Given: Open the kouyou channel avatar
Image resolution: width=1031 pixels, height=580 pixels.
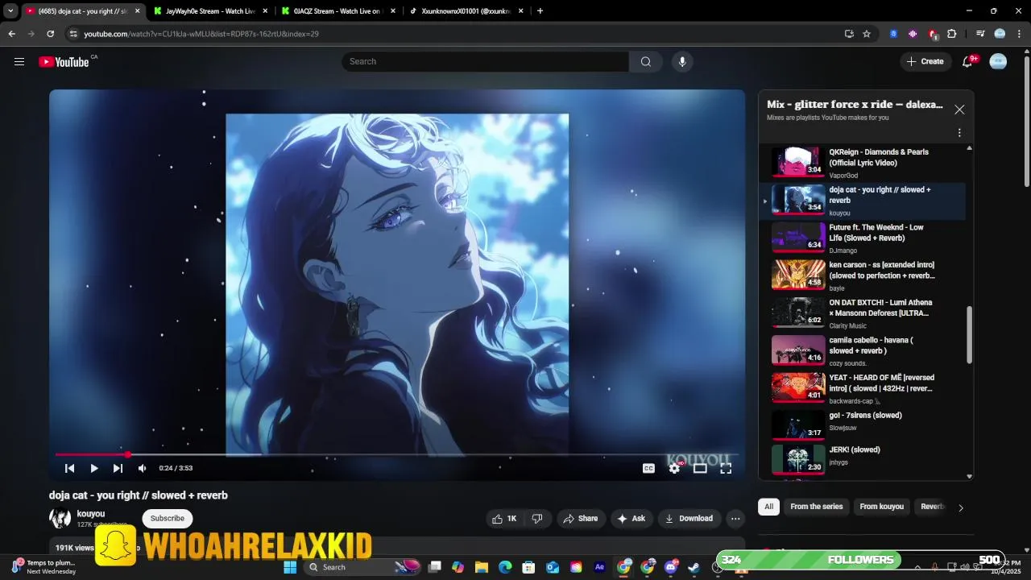Looking at the screenshot, I should (60, 519).
